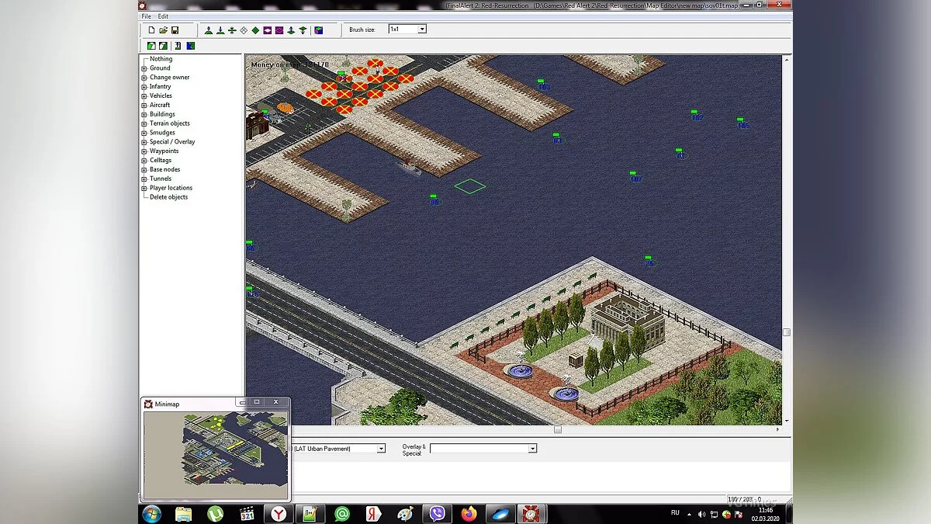Click the New map icon
The height and width of the screenshot is (524, 931).
click(152, 30)
